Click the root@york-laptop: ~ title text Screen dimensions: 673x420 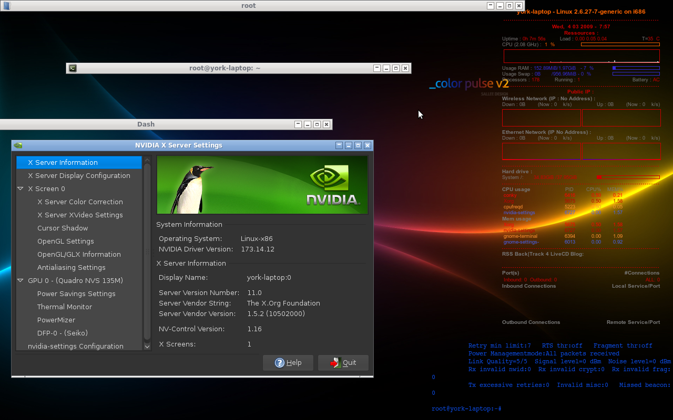pos(225,68)
